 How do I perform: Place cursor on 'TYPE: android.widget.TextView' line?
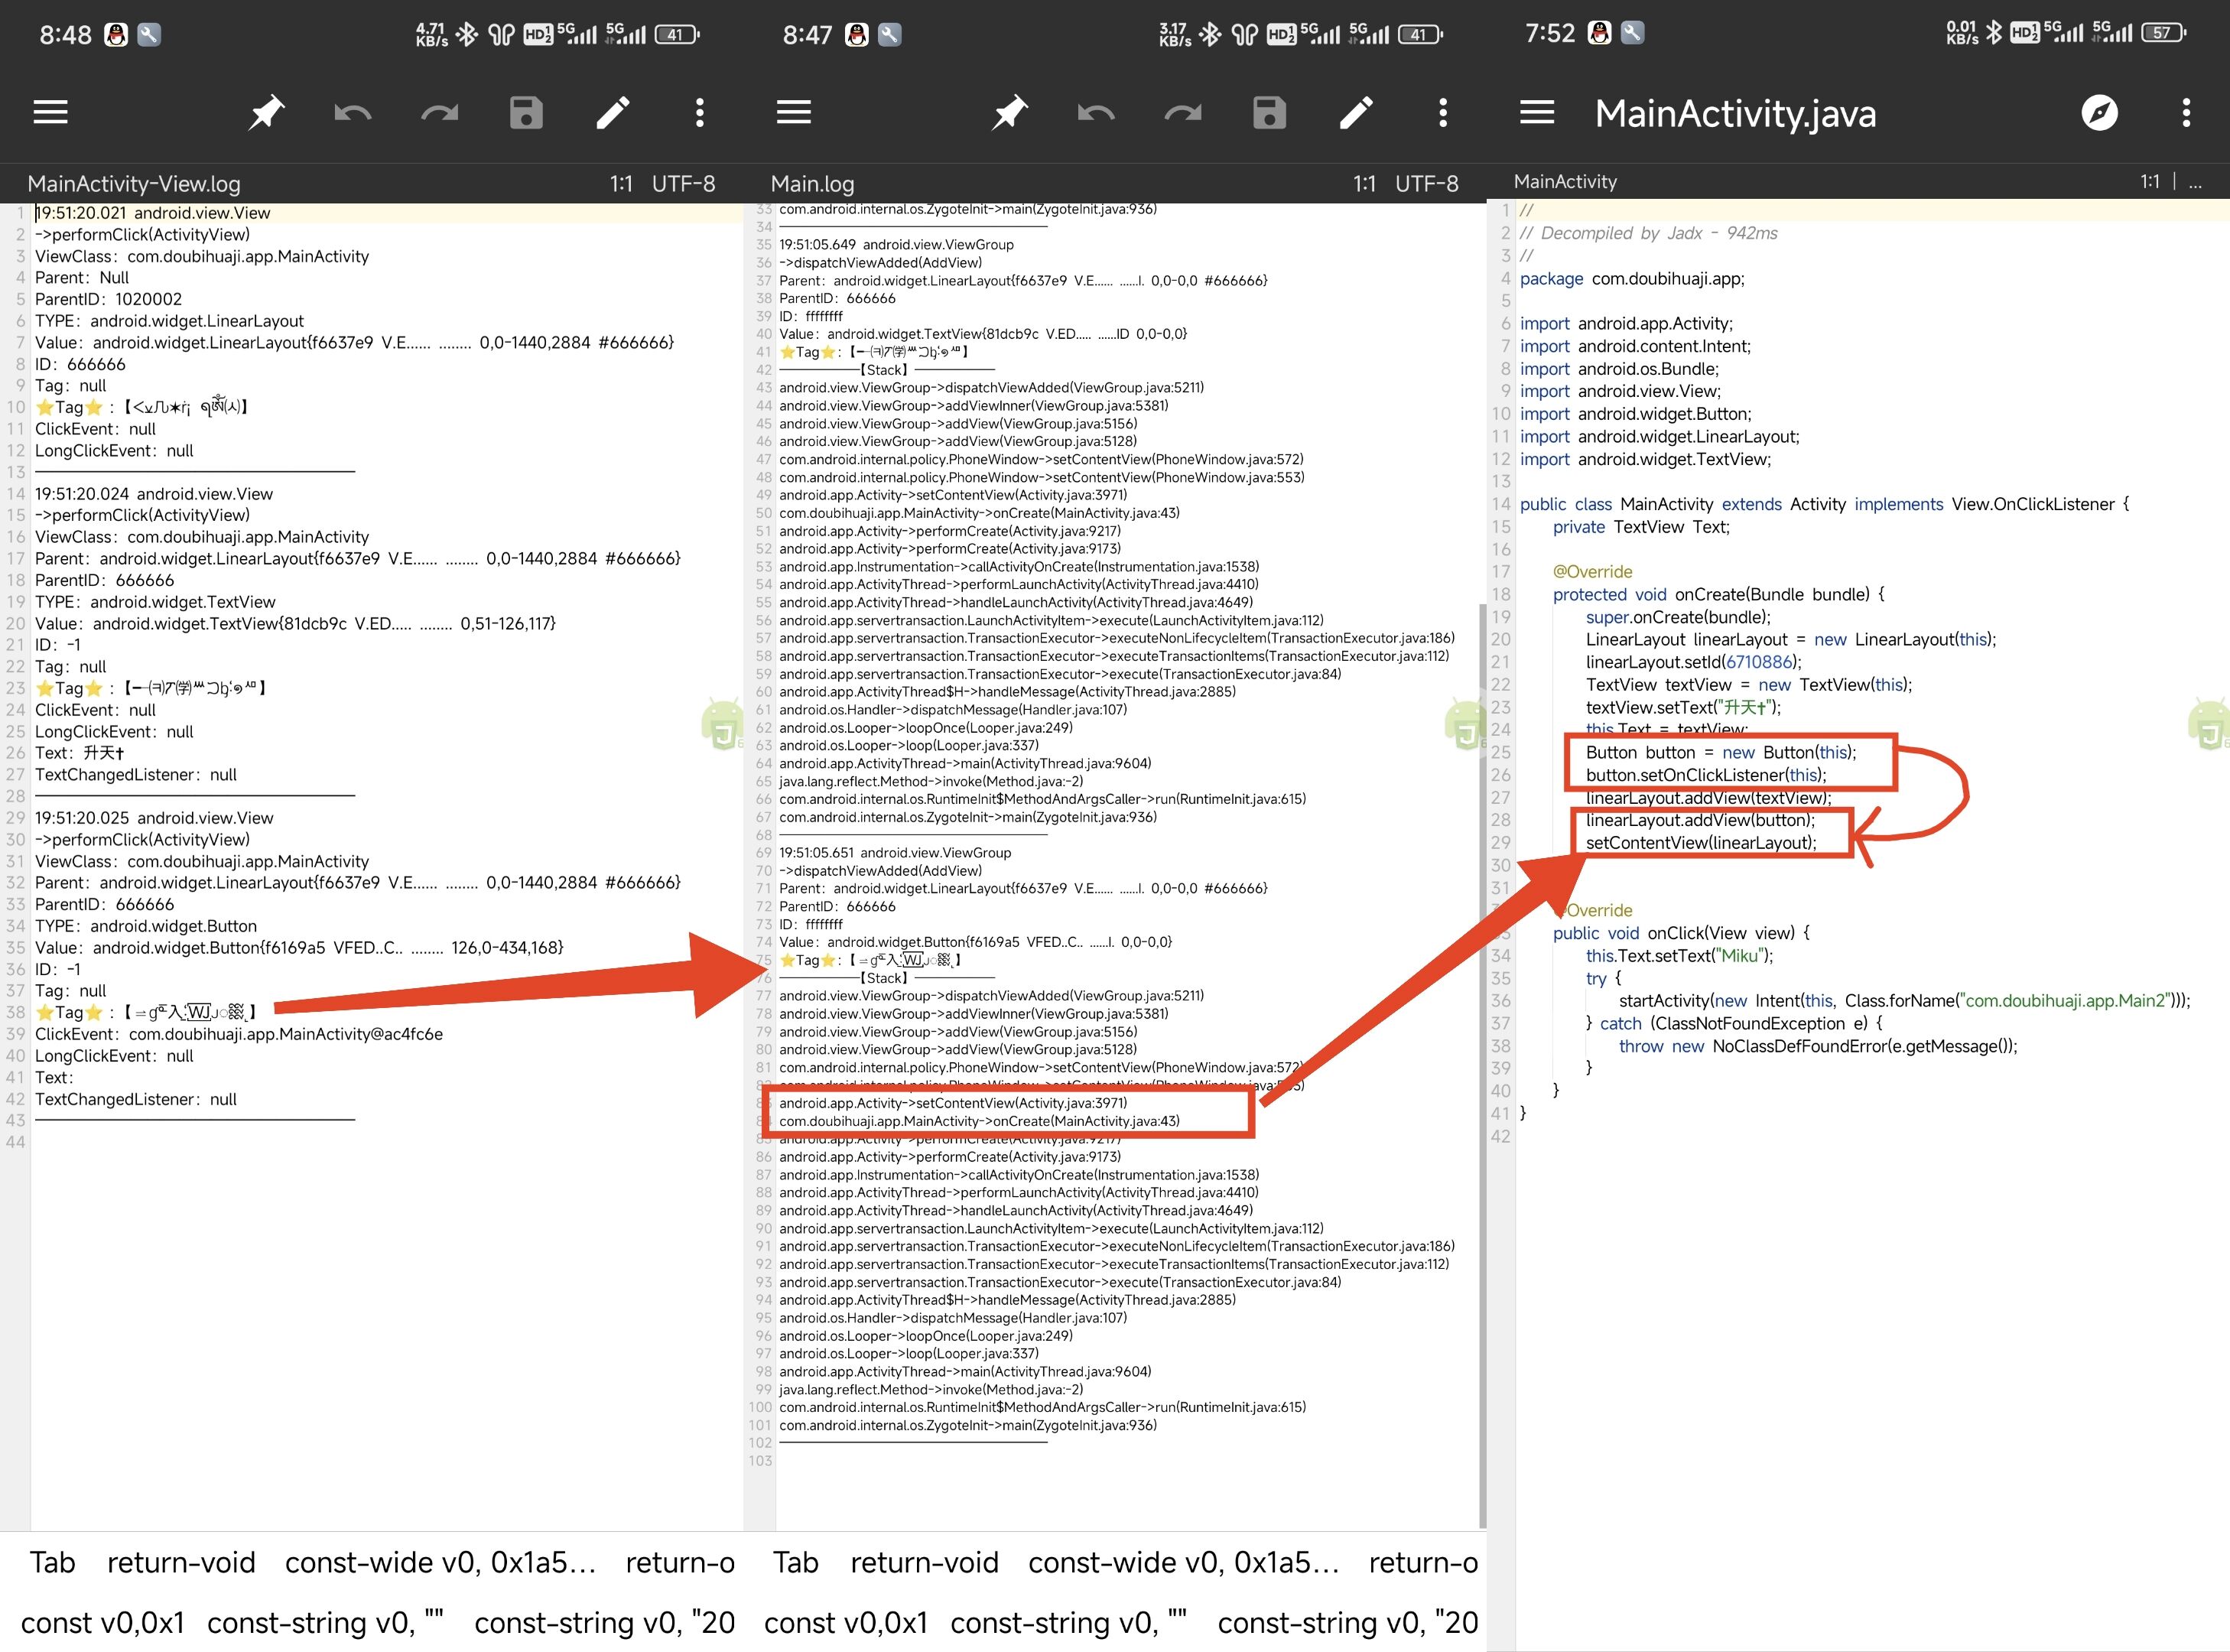pos(155,602)
